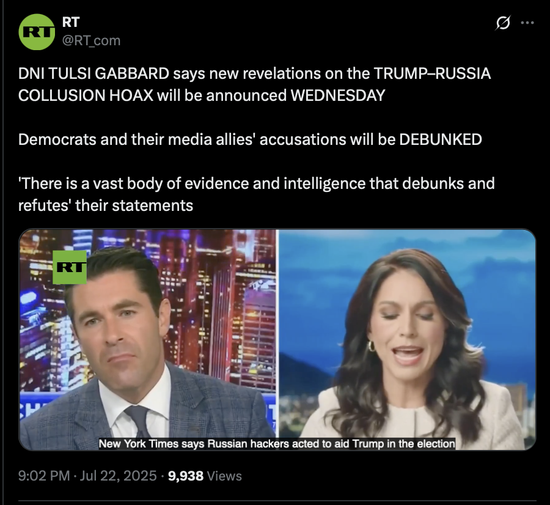
Task: Click the 'accusations will be DEBUNKED' line
Action: click(370, 139)
